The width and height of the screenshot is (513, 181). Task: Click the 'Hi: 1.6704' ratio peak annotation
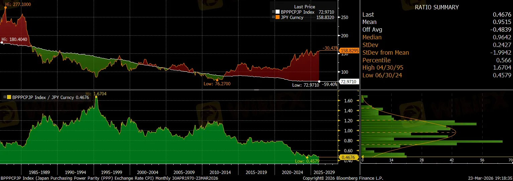(96, 94)
